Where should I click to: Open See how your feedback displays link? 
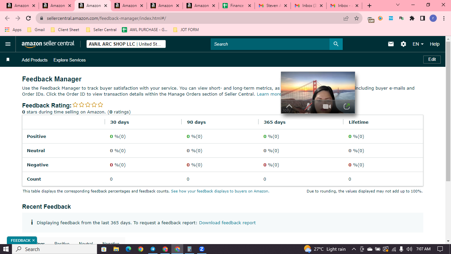220,191
